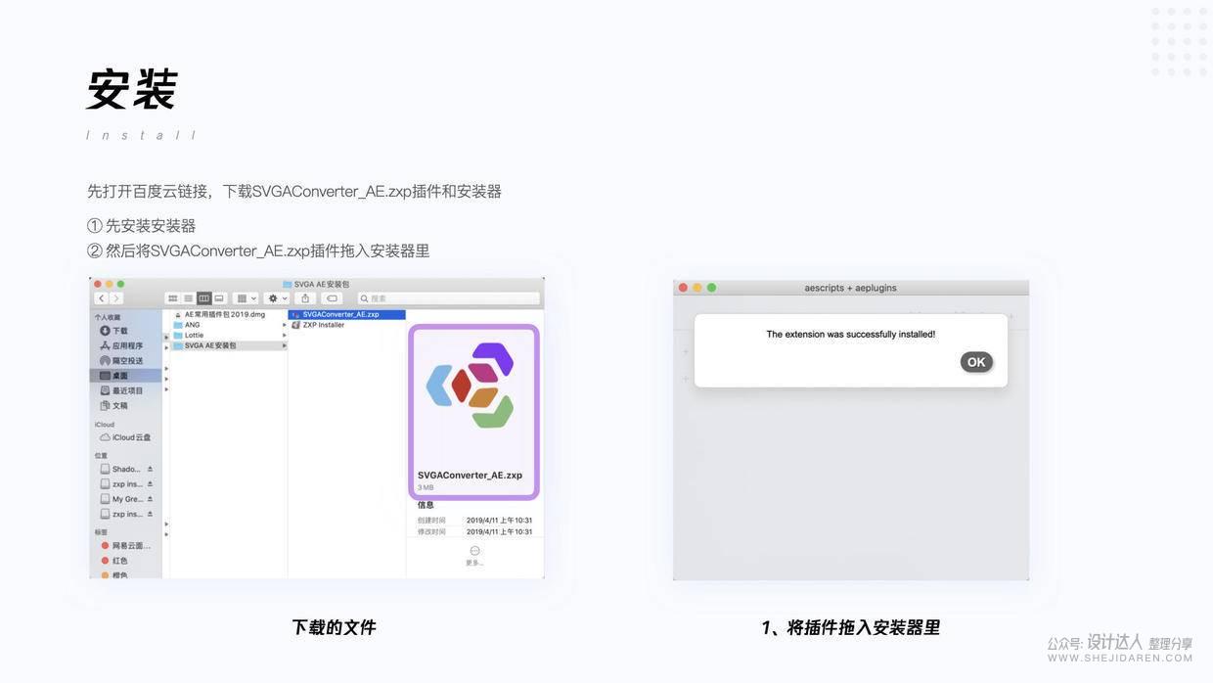Select SVGAConverter_AE.zxp in file column
Image resolution: width=1213 pixels, height=683 pixels.
pyautogui.click(x=347, y=315)
